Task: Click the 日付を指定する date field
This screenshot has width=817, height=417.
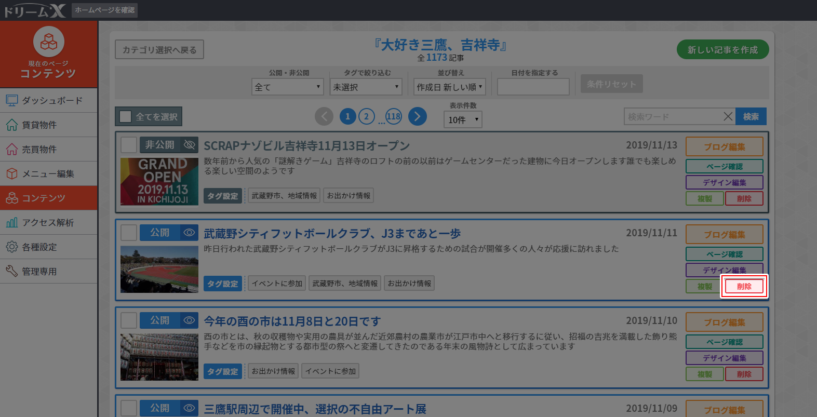Action: point(533,87)
